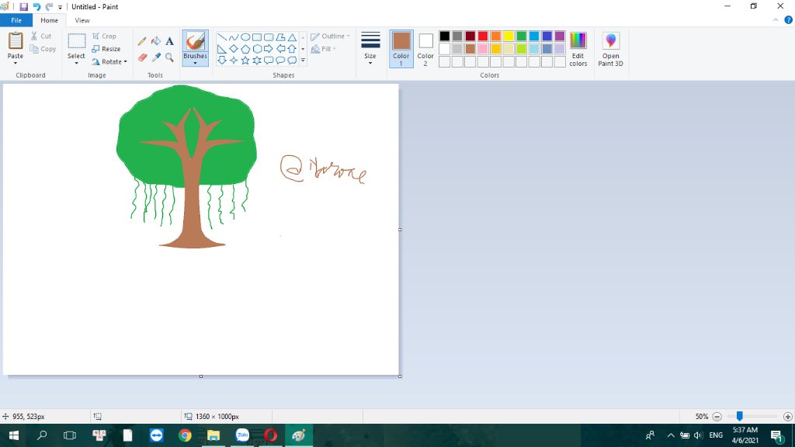
Task: Click the Save icon in title bar
Action: pos(24,6)
